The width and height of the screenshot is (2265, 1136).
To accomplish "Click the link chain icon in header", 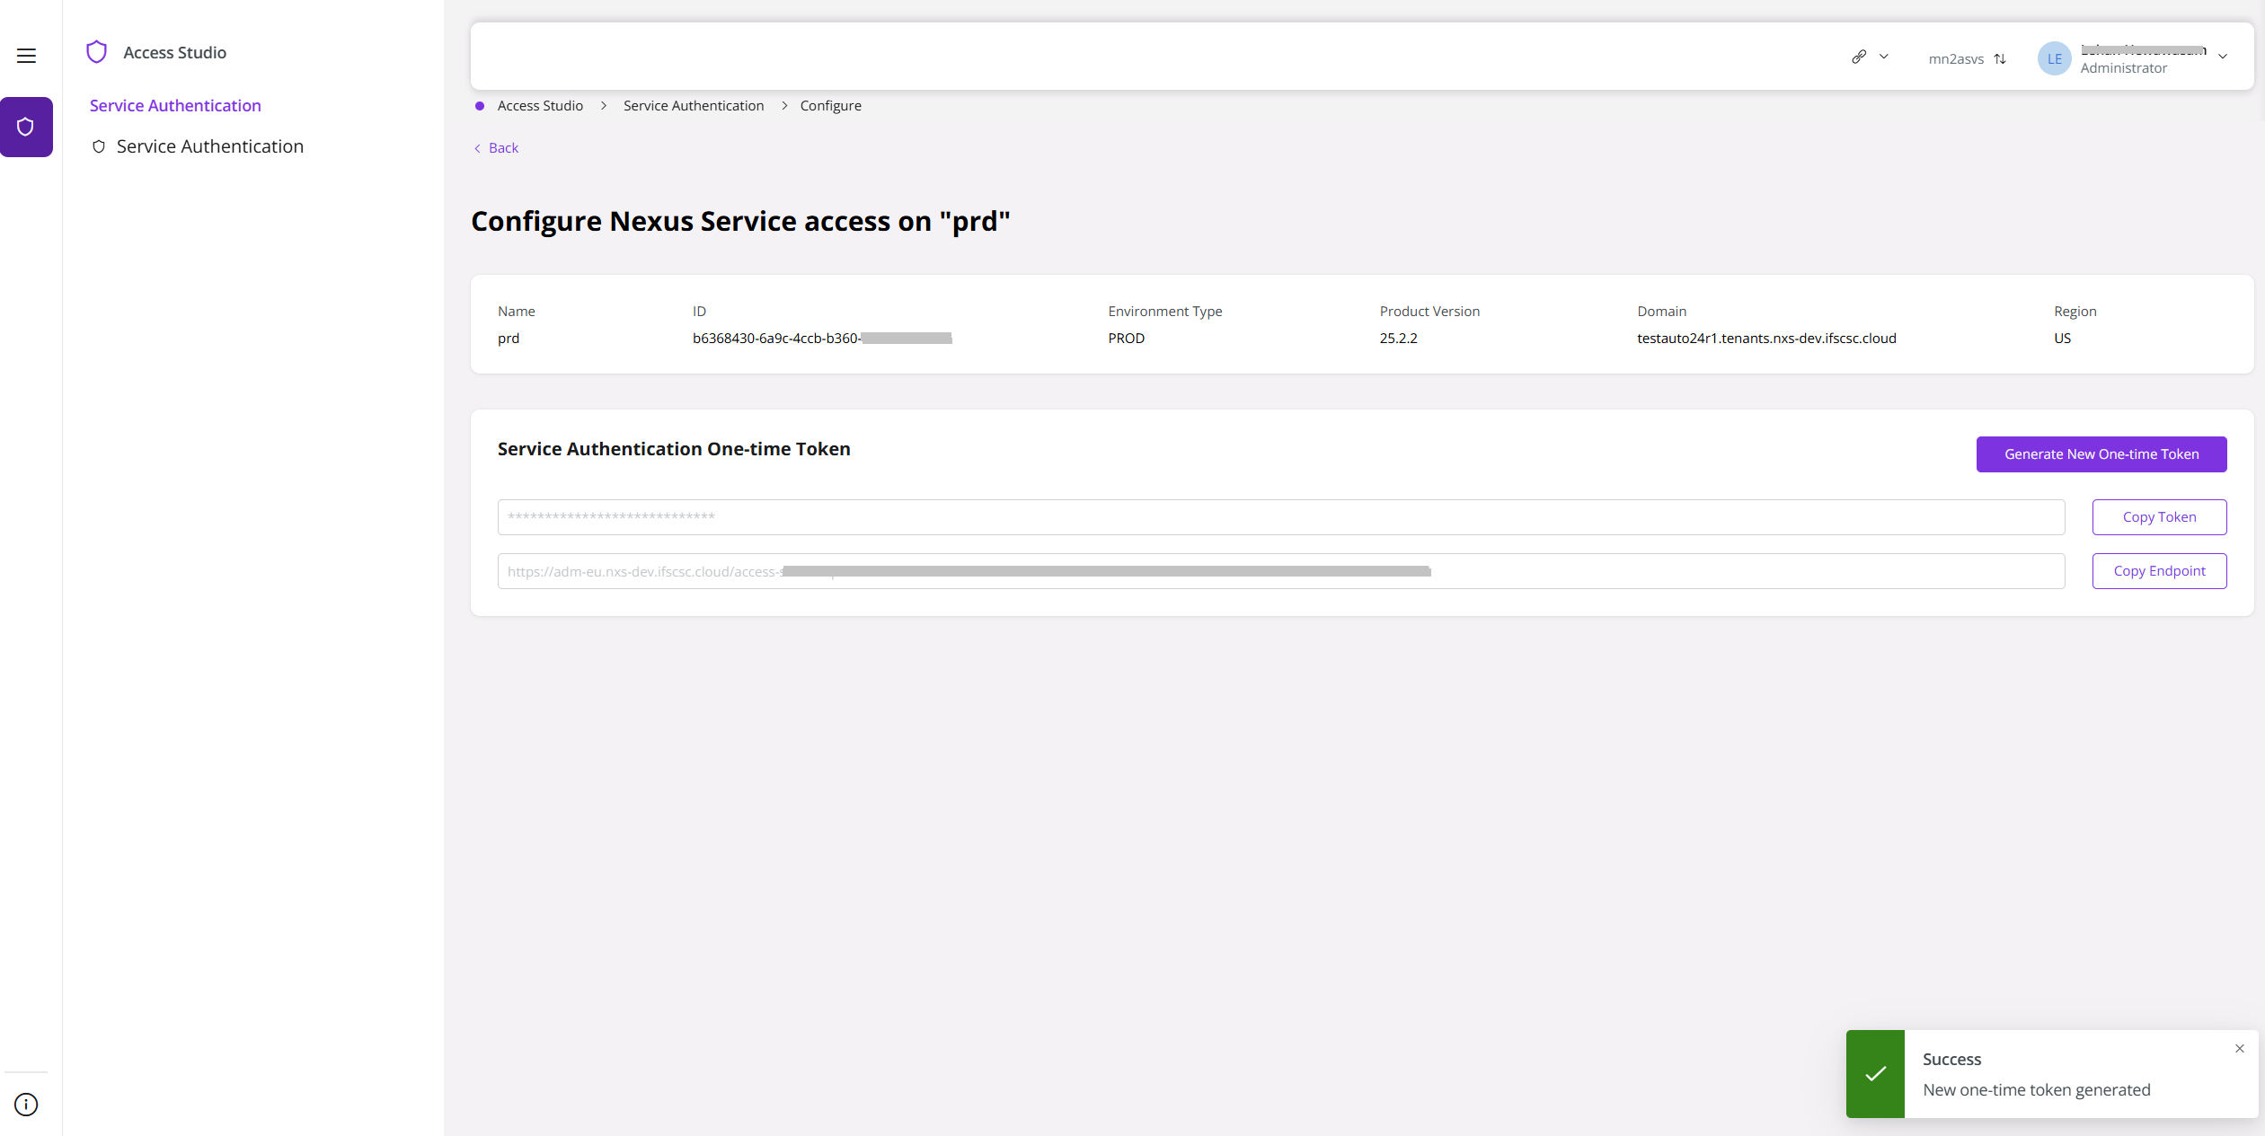I will click(1859, 57).
